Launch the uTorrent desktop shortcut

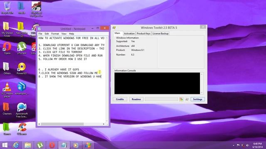click(22, 48)
